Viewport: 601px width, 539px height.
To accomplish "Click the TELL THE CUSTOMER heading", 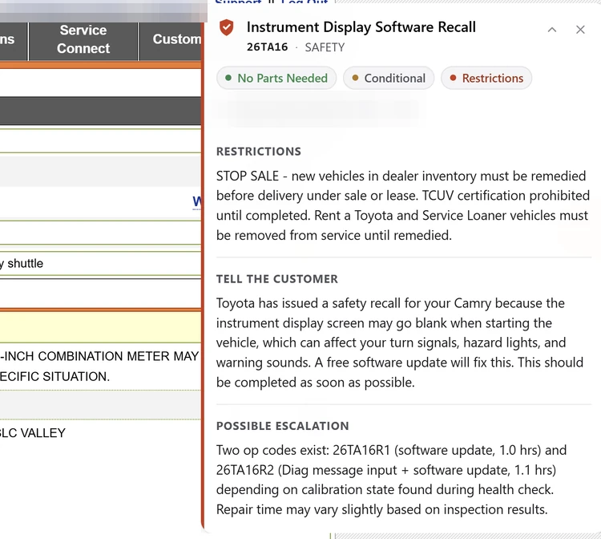I will [x=277, y=279].
